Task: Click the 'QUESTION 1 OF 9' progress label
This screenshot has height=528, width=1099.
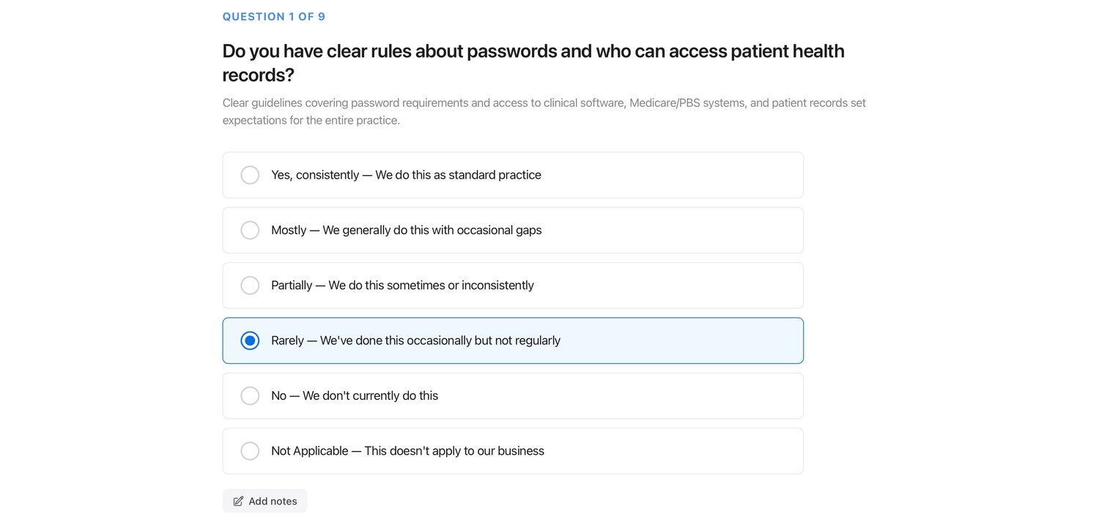Action: point(274,17)
